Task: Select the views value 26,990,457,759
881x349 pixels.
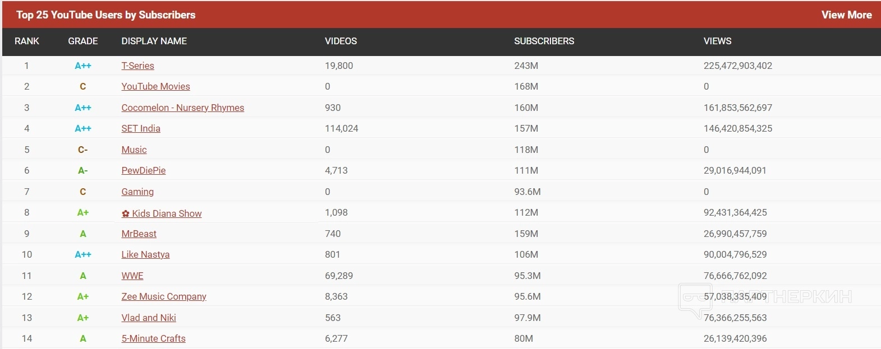Action: point(735,234)
